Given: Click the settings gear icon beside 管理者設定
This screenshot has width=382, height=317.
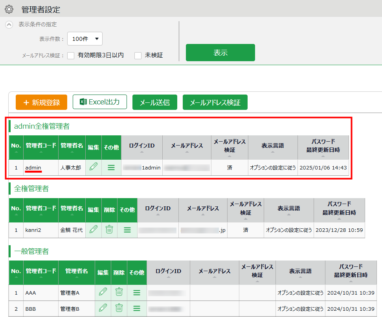Looking at the screenshot, I should (x=9, y=9).
